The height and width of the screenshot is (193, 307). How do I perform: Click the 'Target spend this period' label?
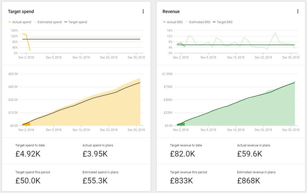(33, 172)
